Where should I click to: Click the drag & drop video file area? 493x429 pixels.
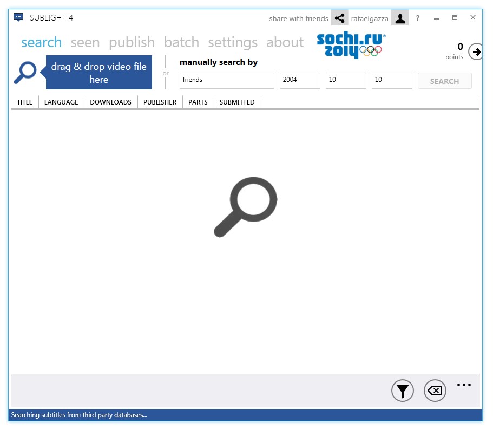click(x=98, y=73)
